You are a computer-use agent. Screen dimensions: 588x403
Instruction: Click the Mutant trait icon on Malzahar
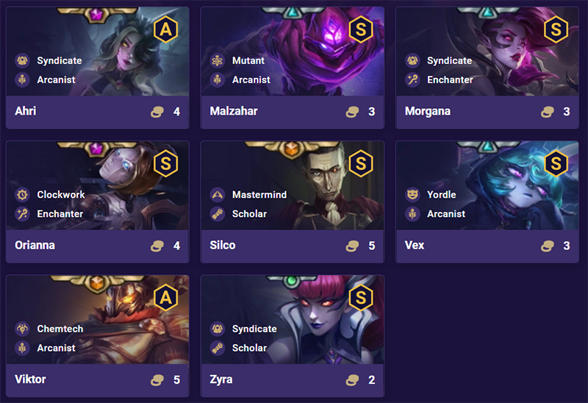coord(218,60)
